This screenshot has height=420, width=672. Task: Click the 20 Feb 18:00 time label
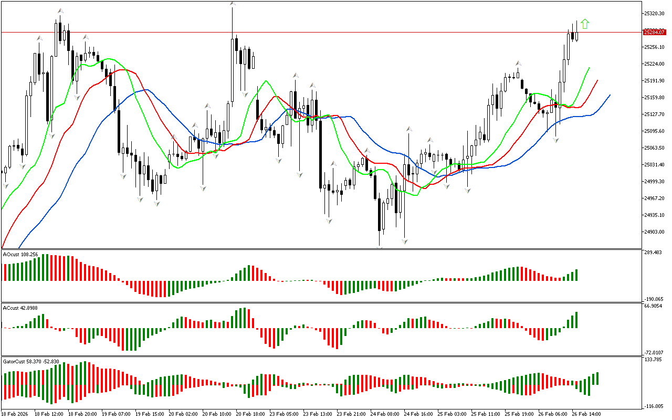point(250,414)
